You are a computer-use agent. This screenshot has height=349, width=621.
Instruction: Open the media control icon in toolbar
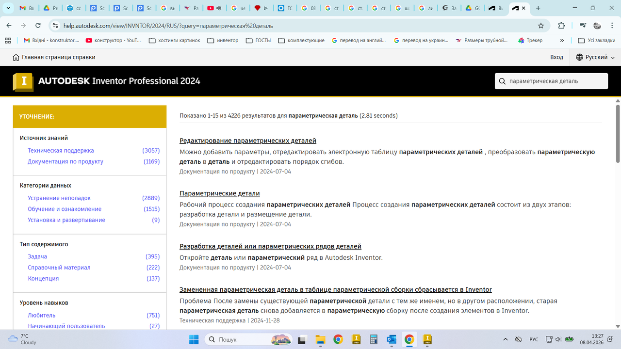[583, 26]
